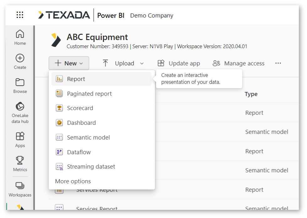Click the Type column header

point(251,94)
